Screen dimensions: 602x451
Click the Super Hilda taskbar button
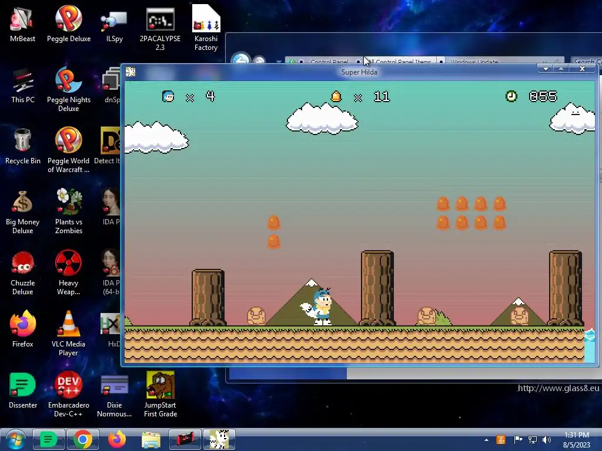219,439
